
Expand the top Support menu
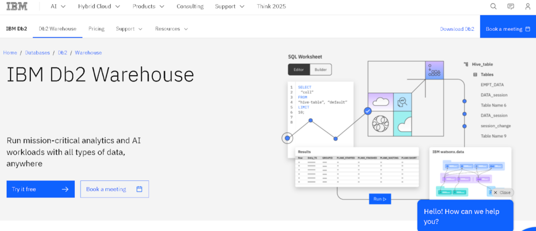230,6
